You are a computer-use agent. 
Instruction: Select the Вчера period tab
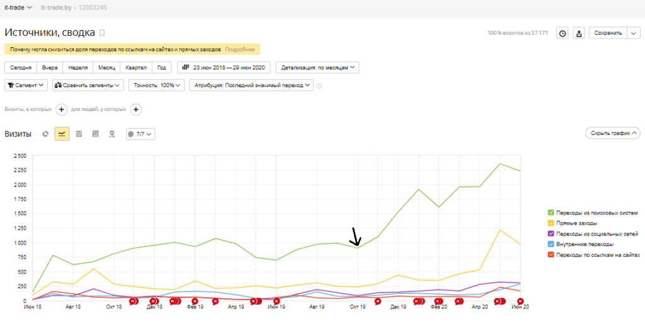click(50, 67)
